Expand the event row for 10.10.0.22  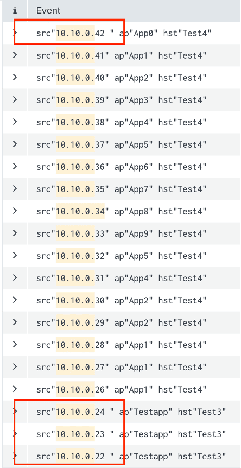click(x=15, y=456)
